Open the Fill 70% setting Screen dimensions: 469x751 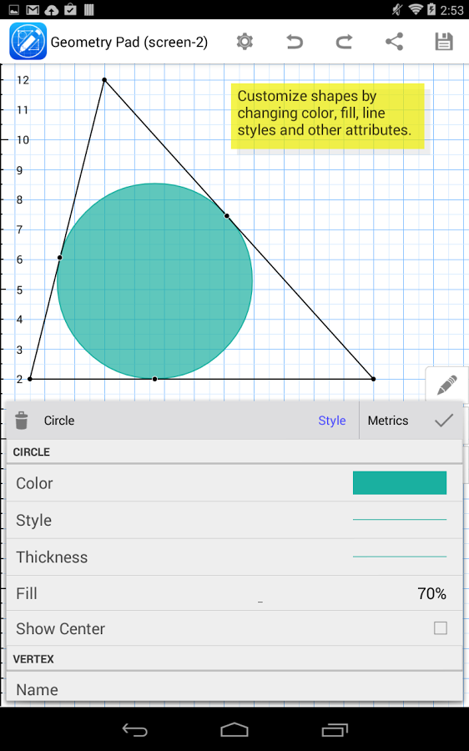click(234, 593)
